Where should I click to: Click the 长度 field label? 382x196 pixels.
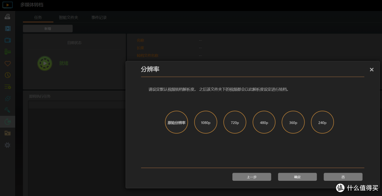pyautogui.click(x=140, y=48)
